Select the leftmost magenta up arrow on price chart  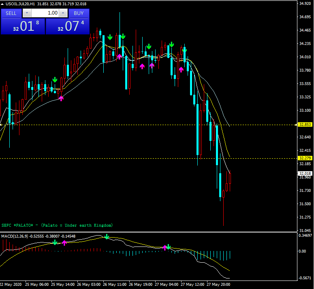click(x=61, y=98)
